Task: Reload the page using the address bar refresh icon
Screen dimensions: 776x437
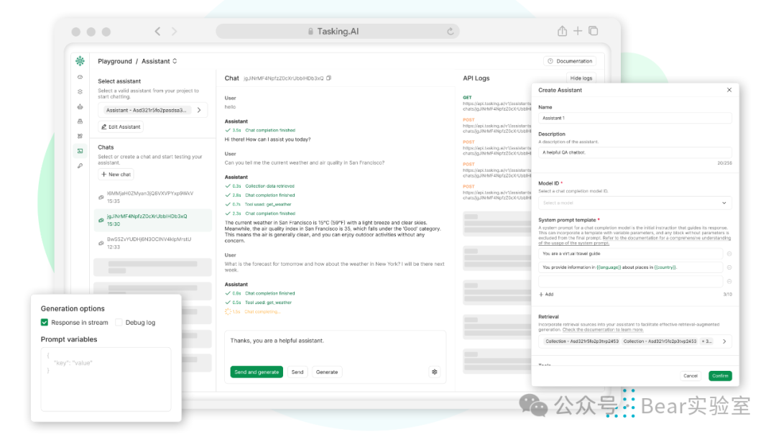Action: (451, 31)
